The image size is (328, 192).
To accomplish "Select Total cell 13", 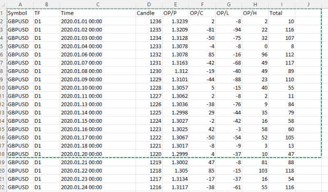I will coord(282,146).
